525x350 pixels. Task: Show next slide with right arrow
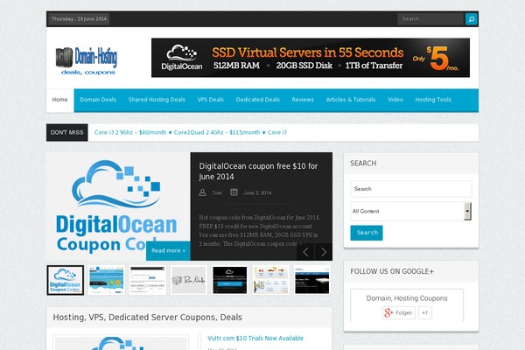324,252
